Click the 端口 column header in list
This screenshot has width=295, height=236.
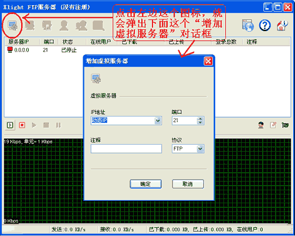click(x=49, y=42)
